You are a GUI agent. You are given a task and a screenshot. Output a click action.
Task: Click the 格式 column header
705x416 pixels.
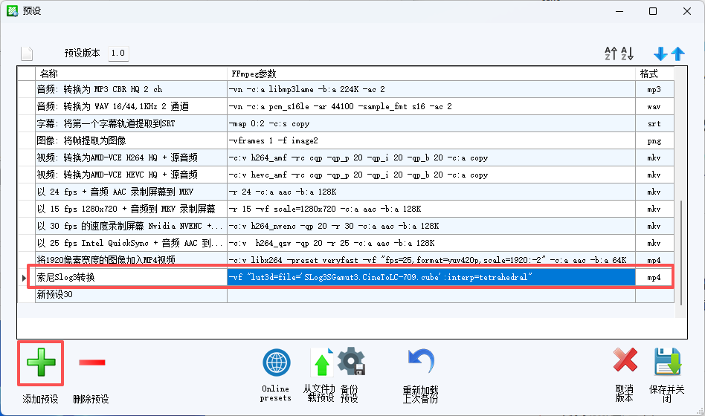click(654, 74)
